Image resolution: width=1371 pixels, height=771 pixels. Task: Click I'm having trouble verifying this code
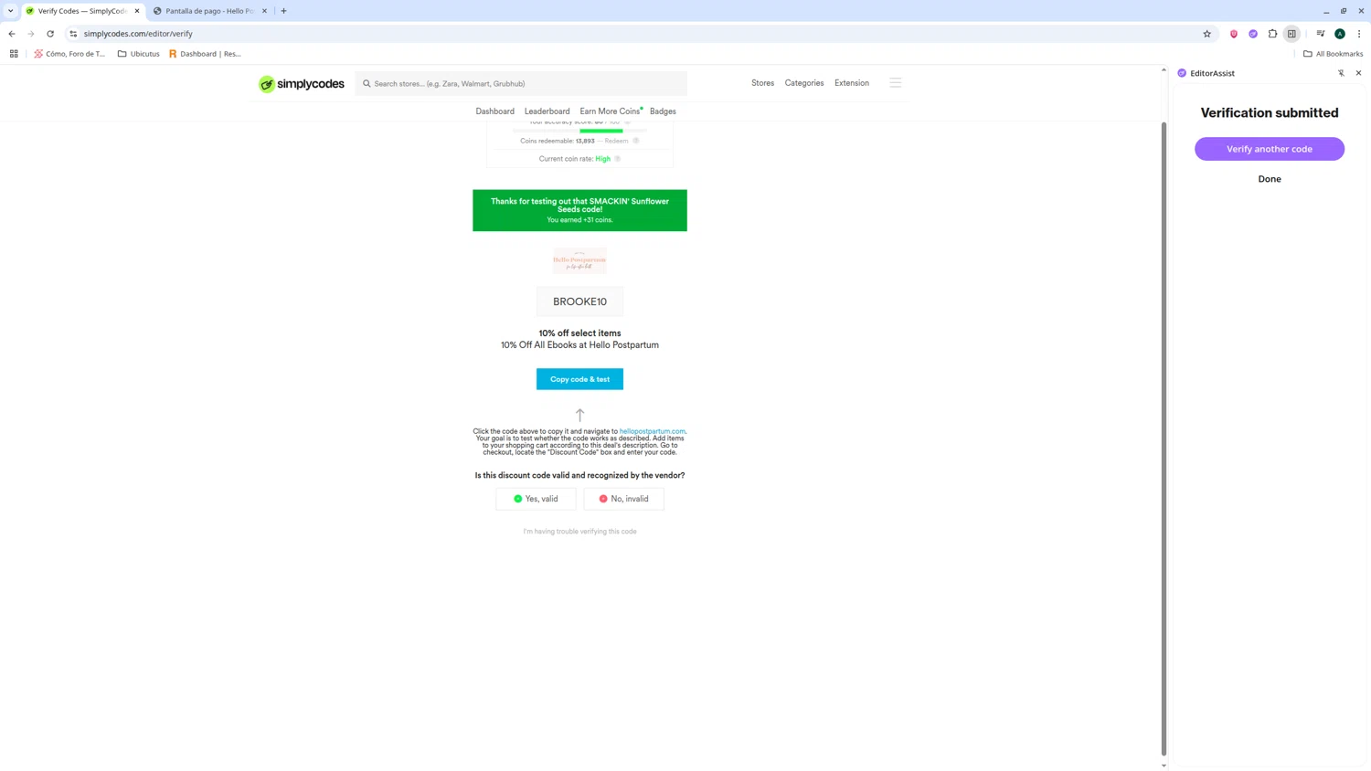coord(579,532)
